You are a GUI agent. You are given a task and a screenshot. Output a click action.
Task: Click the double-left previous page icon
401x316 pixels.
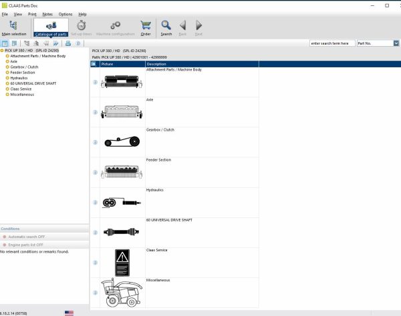[x=46, y=43]
